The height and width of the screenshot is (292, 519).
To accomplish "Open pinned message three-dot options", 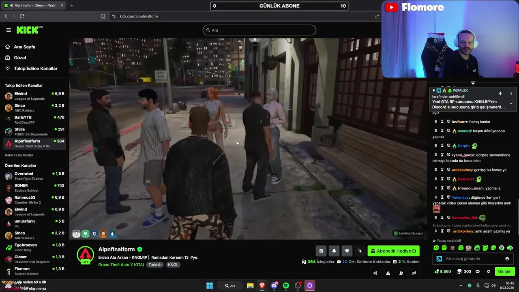I will tap(511, 94).
